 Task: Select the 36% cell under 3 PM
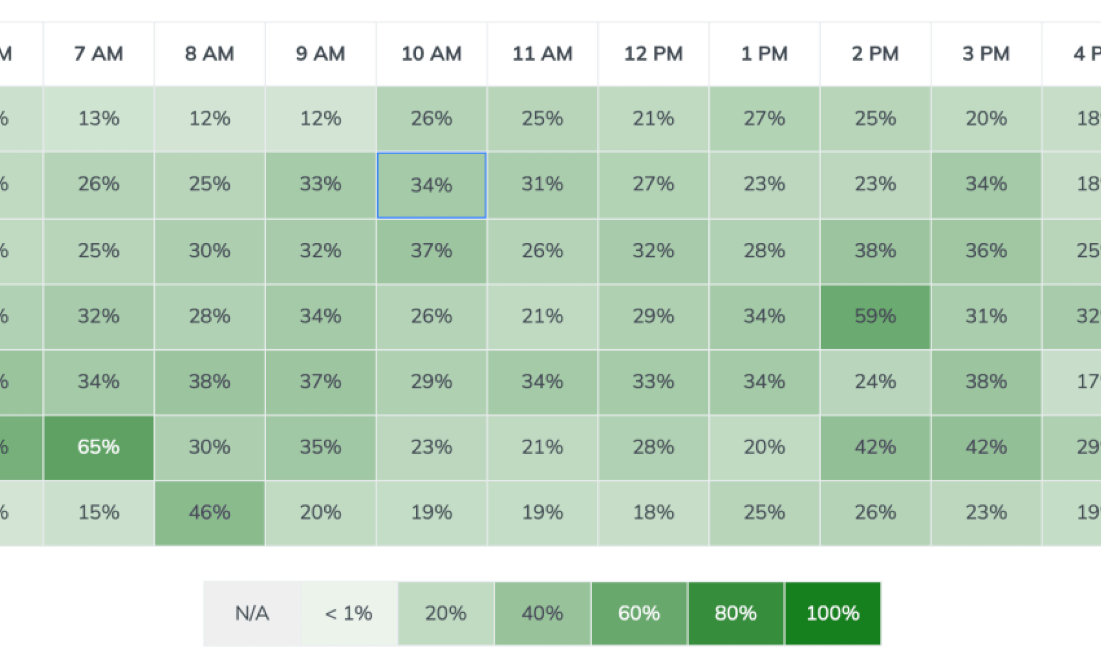tap(986, 250)
